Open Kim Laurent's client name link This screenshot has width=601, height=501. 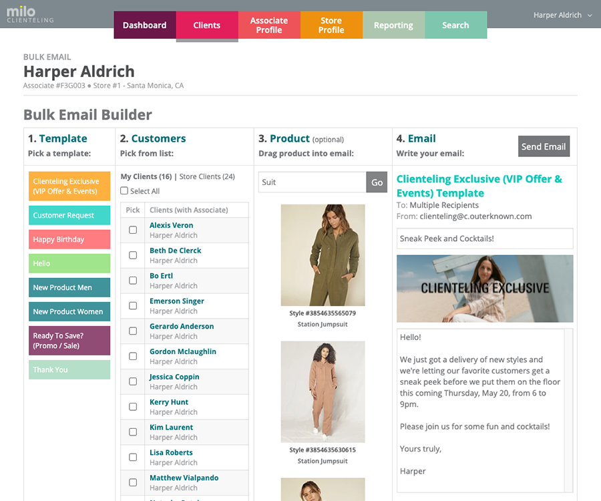(172, 428)
